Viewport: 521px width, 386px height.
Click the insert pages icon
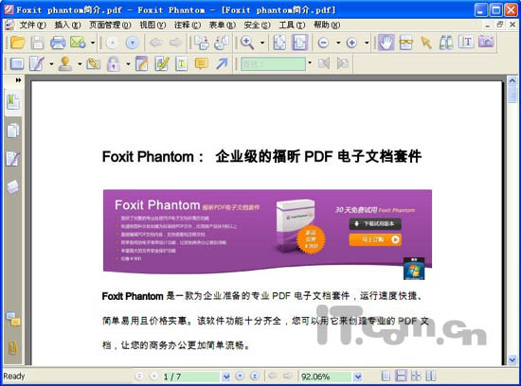(202, 43)
